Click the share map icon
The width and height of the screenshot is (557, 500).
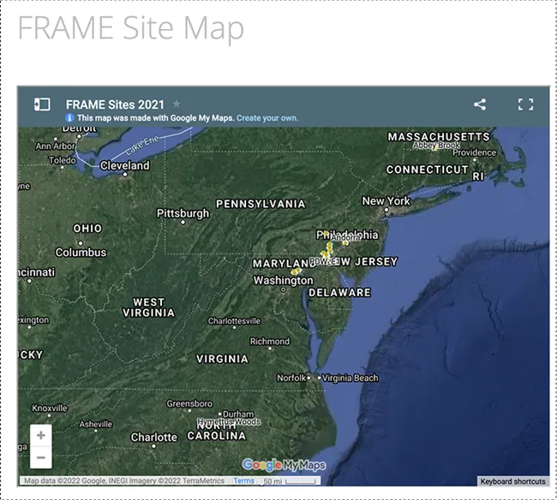pos(480,104)
